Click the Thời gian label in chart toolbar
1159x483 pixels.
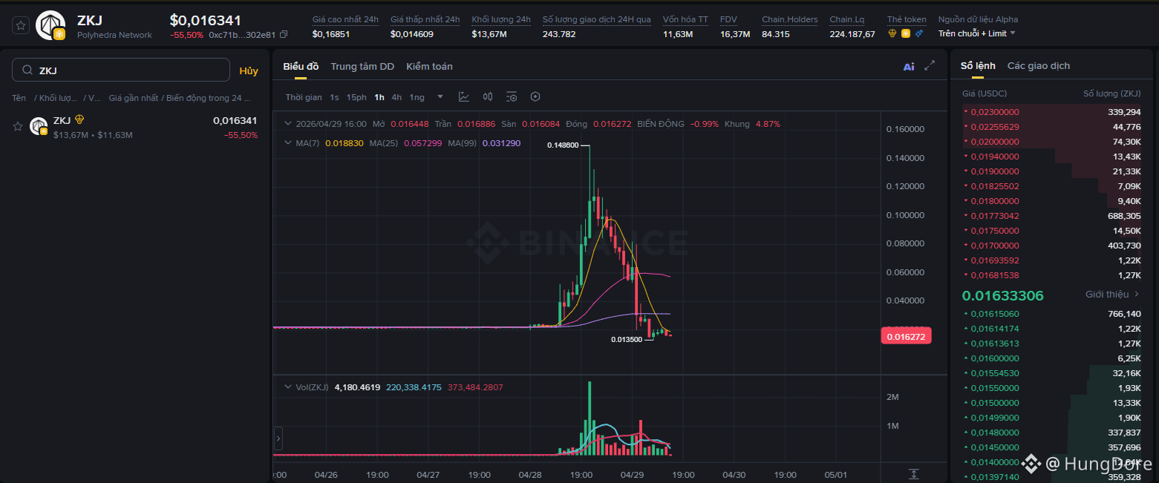point(304,97)
